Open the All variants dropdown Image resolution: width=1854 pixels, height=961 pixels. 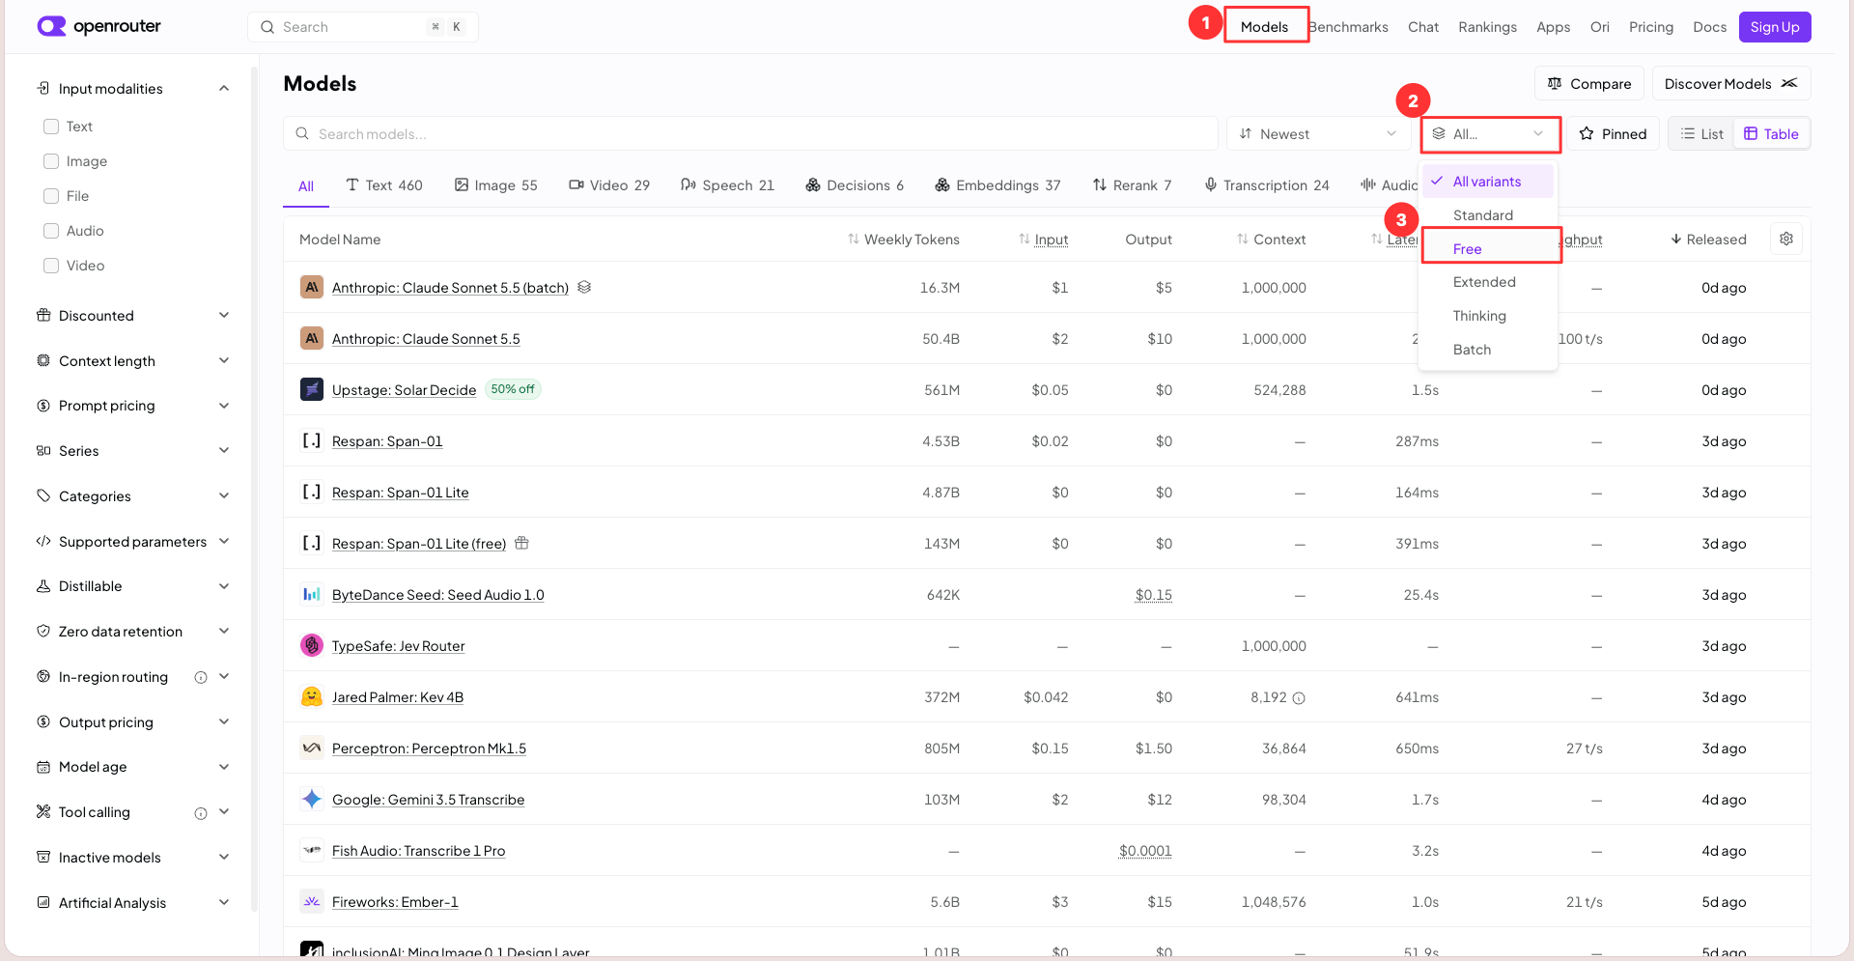pos(1490,133)
